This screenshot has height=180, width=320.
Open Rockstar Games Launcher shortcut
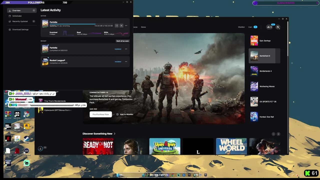coord(26,128)
